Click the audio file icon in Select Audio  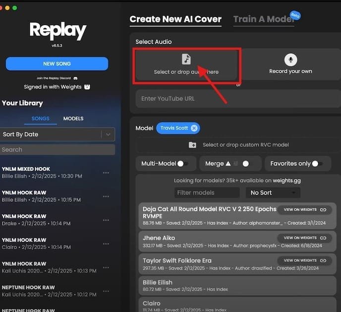186,59
